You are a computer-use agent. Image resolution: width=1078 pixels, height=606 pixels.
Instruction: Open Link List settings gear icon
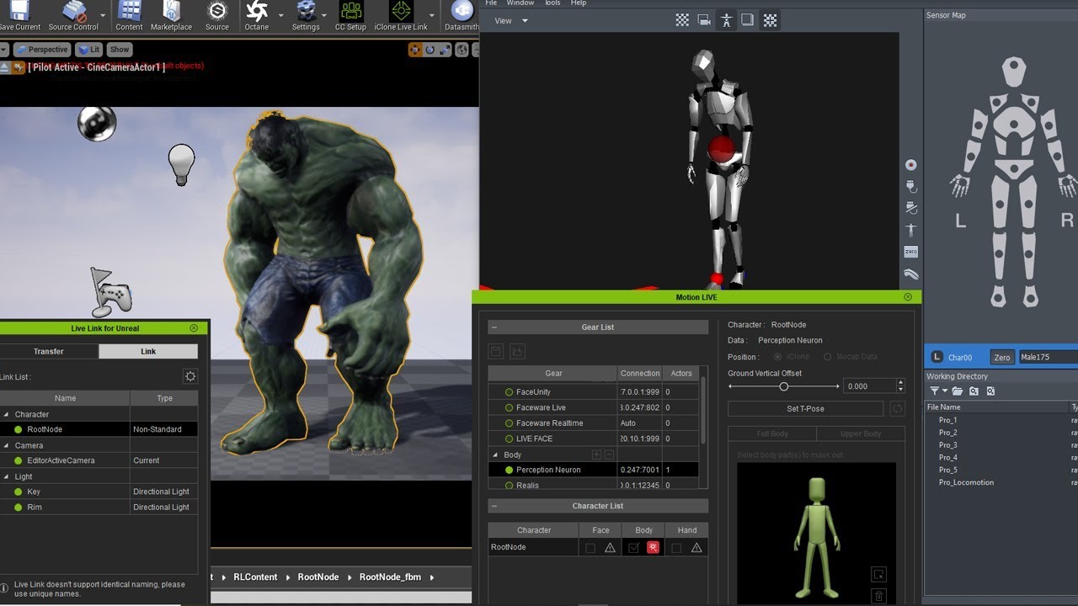pyautogui.click(x=190, y=376)
